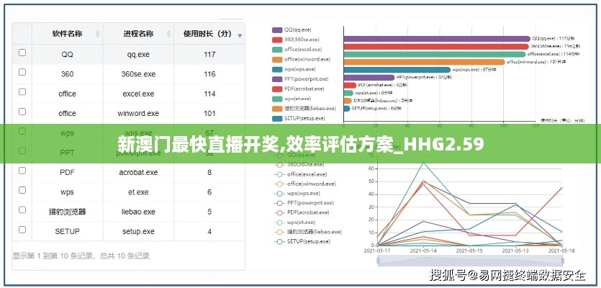Image resolution: width=601 pixels, height=288 pixels.
Task: Click the 117 duration value
Action: [x=209, y=55]
